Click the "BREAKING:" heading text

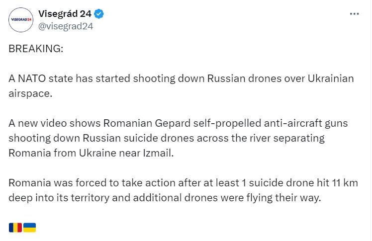pos(36,50)
